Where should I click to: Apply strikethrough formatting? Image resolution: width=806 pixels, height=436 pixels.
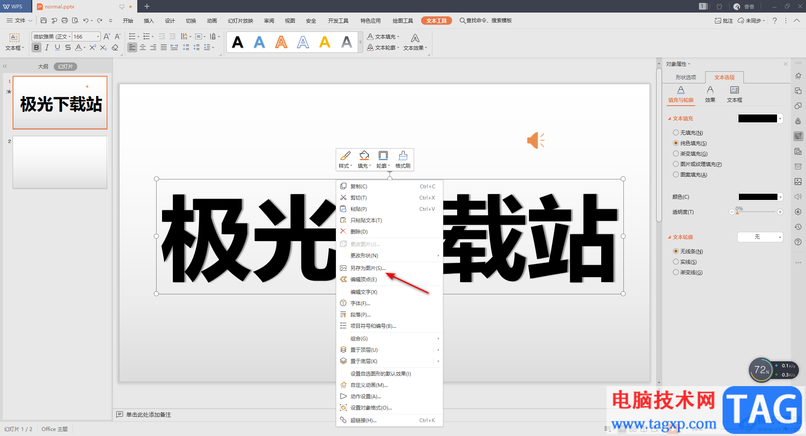(68, 47)
